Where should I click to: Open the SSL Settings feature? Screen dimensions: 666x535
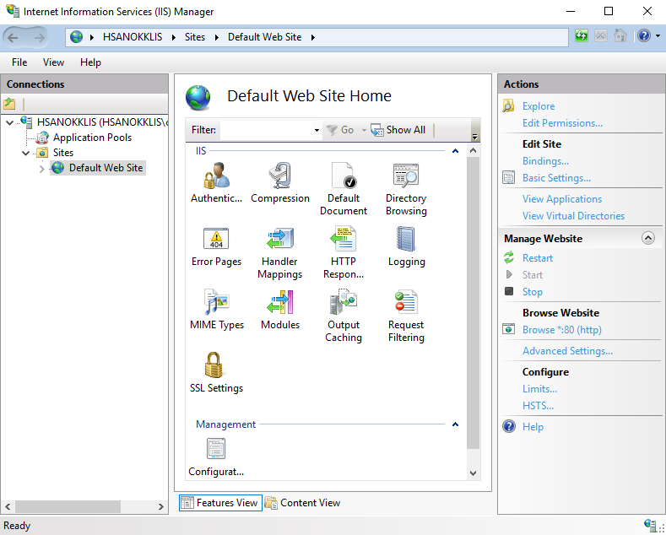[x=216, y=373]
